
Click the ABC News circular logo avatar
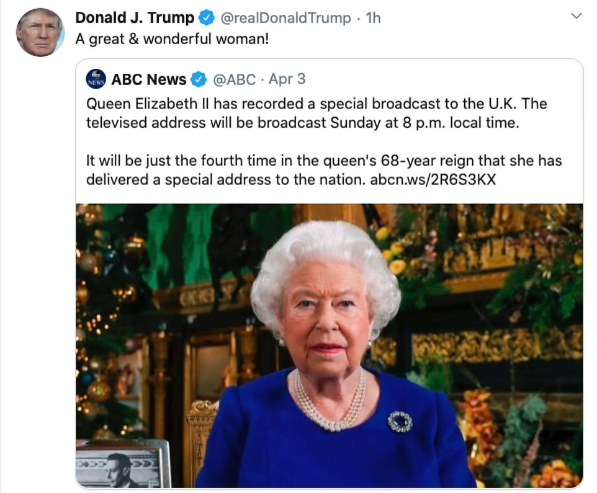(x=96, y=79)
